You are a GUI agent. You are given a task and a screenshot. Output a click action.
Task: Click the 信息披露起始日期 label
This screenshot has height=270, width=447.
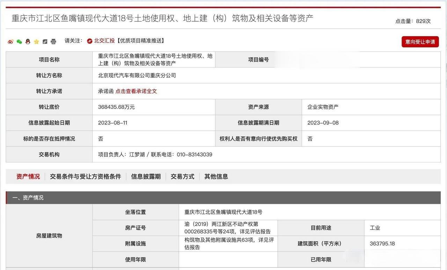click(49, 123)
